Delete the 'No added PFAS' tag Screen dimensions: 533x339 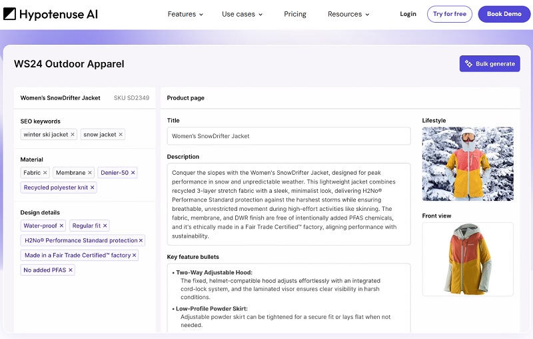[71, 270]
